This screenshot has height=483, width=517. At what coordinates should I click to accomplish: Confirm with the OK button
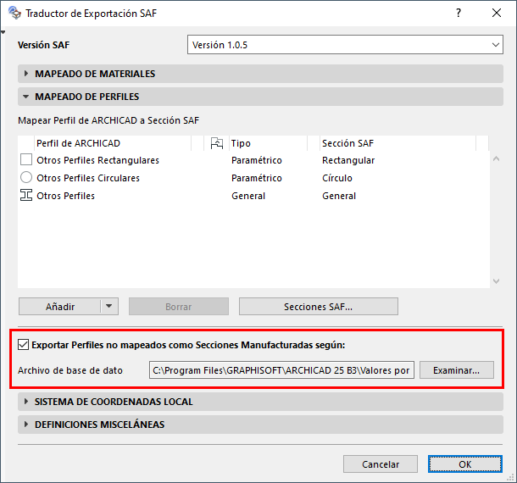pyautogui.click(x=465, y=464)
